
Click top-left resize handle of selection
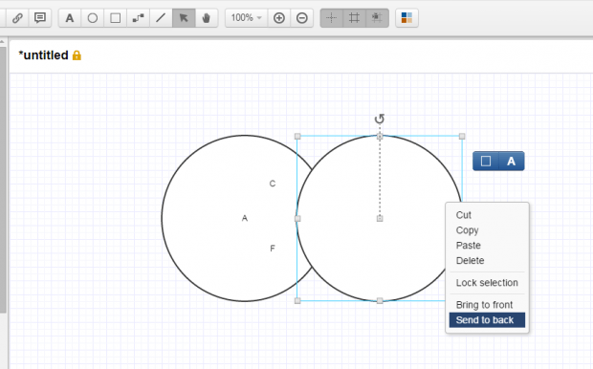[x=297, y=136]
